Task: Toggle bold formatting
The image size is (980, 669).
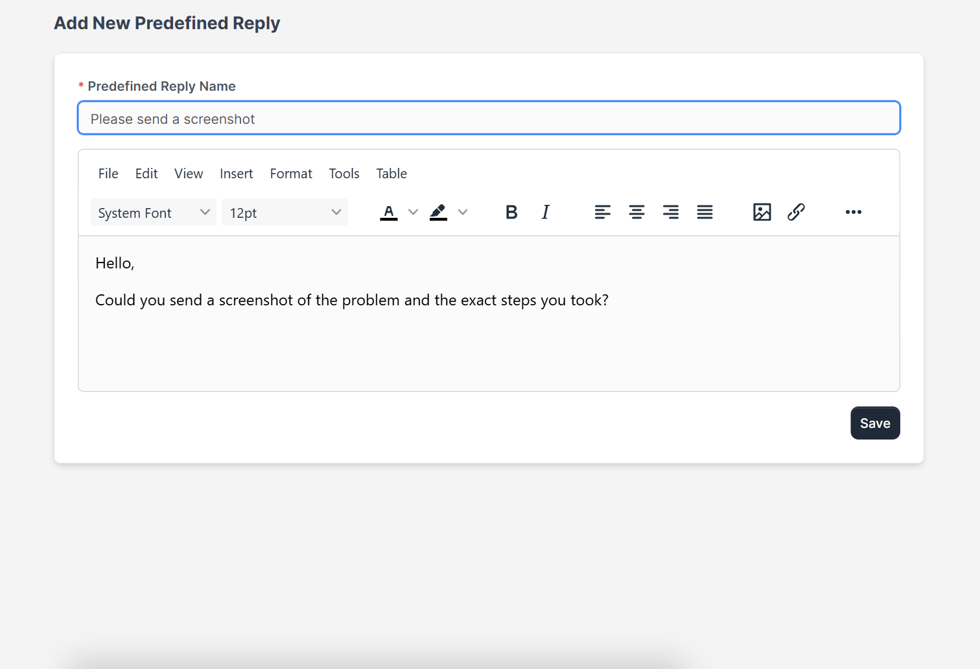Action: tap(511, 212)
